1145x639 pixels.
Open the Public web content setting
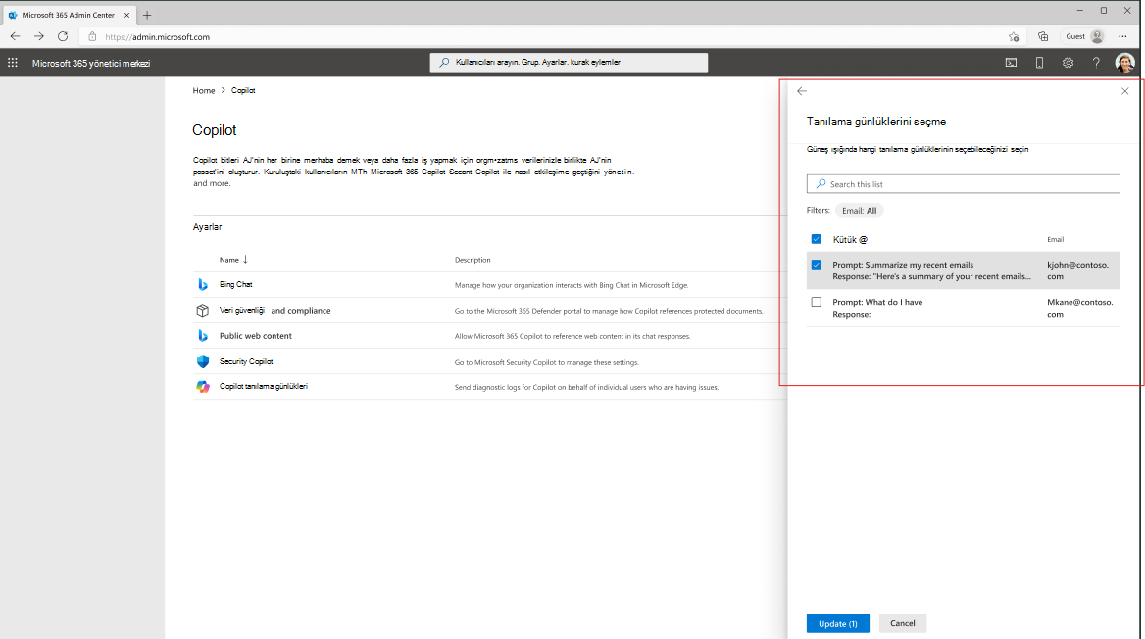256,336
